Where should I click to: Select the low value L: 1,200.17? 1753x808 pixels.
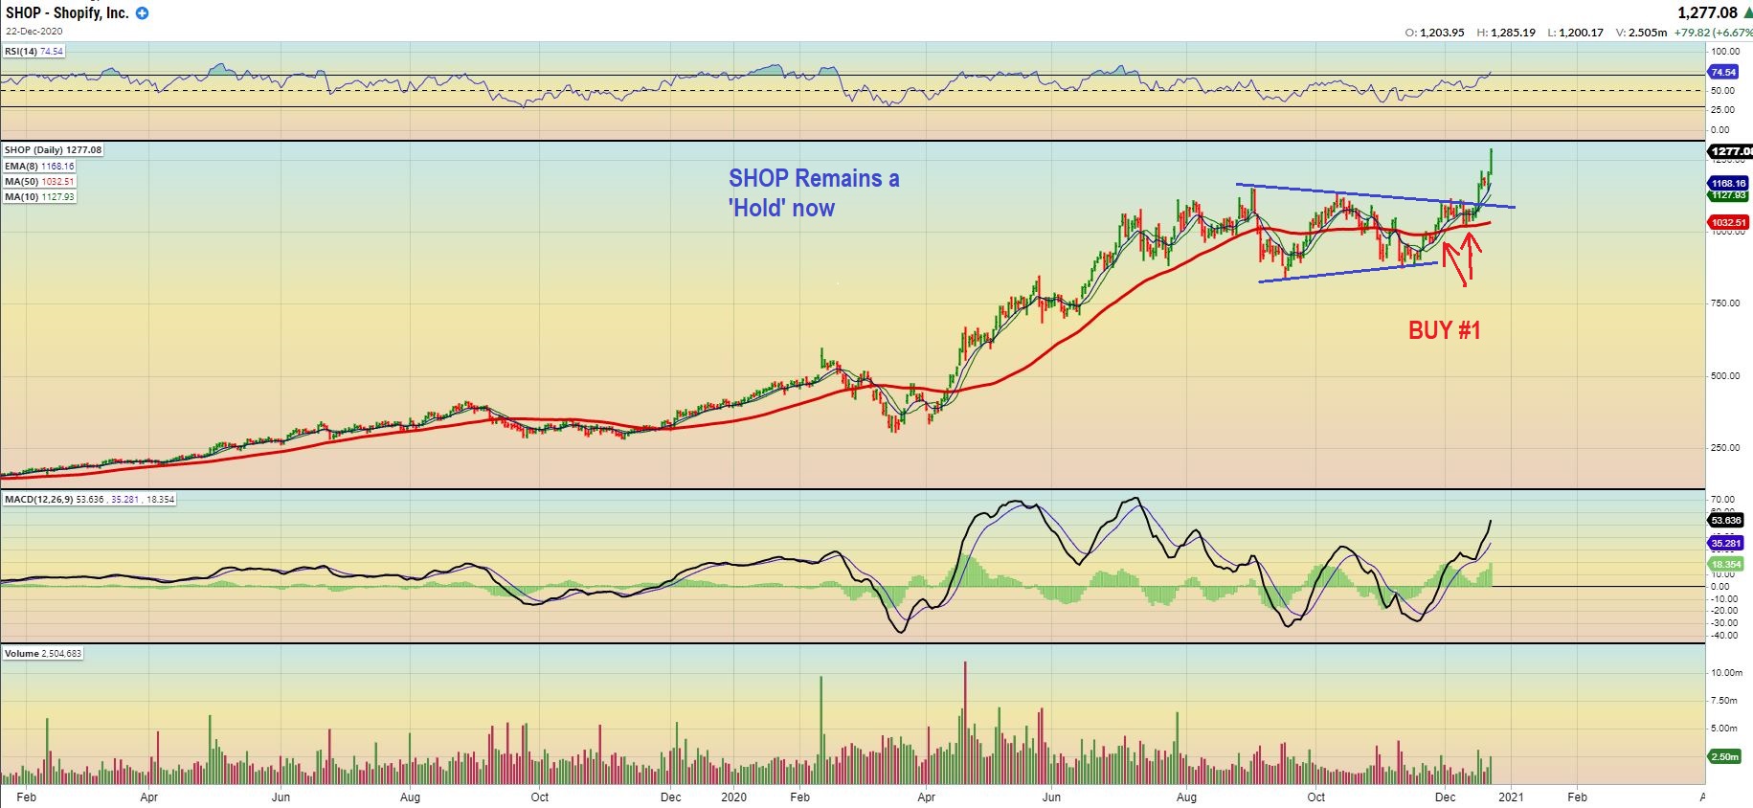pos(1575,33)
